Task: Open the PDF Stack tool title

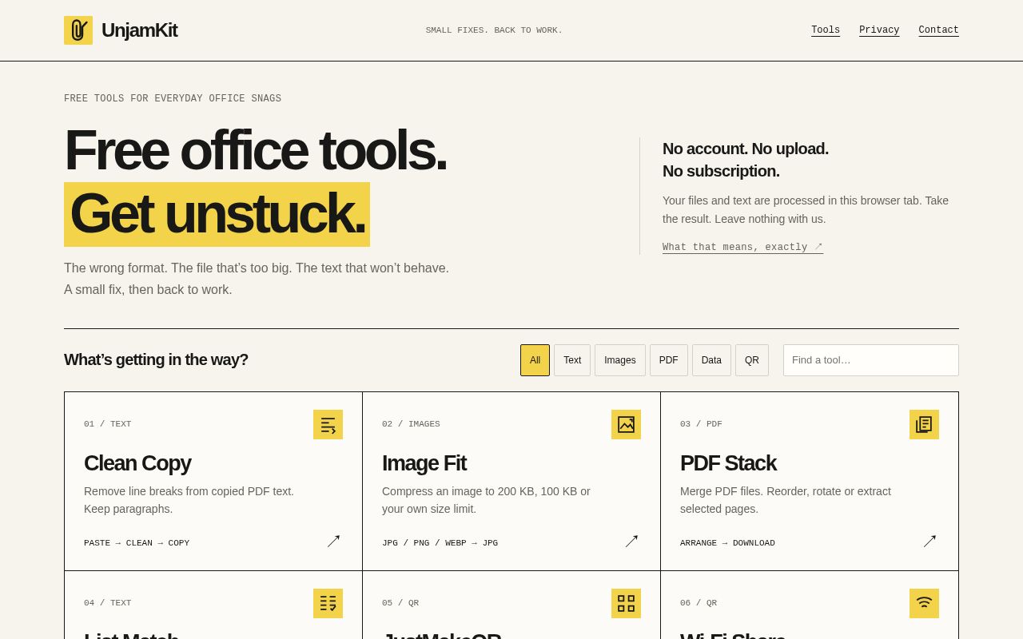Action: 728,463
